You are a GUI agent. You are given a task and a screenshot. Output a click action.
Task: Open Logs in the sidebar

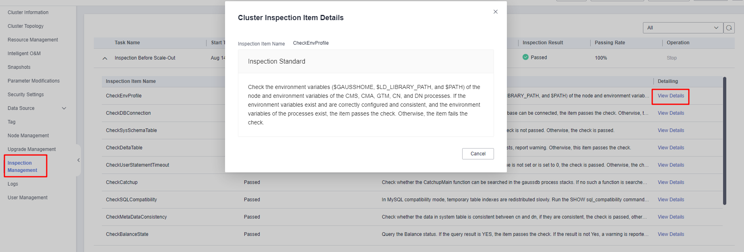pos(13,184)
